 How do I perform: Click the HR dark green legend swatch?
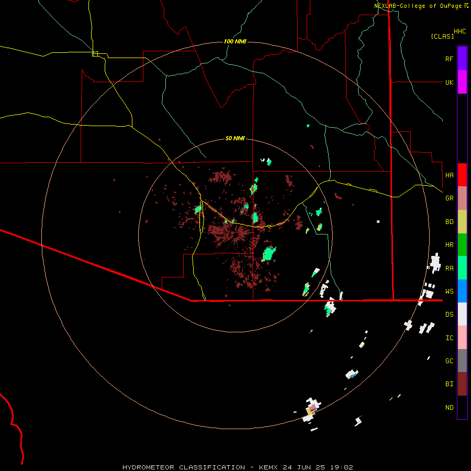point(462,245)
